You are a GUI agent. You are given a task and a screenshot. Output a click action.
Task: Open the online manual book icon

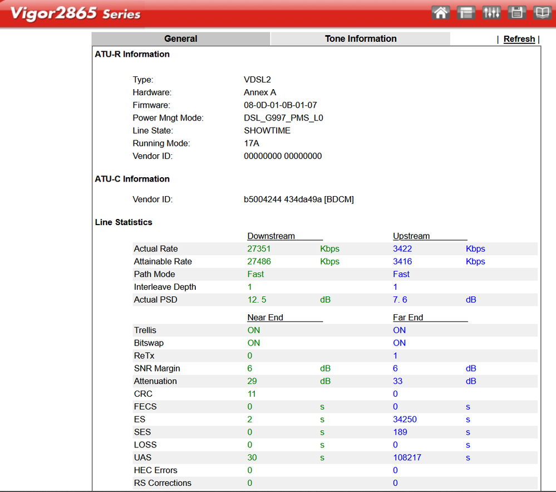point(542,12)
